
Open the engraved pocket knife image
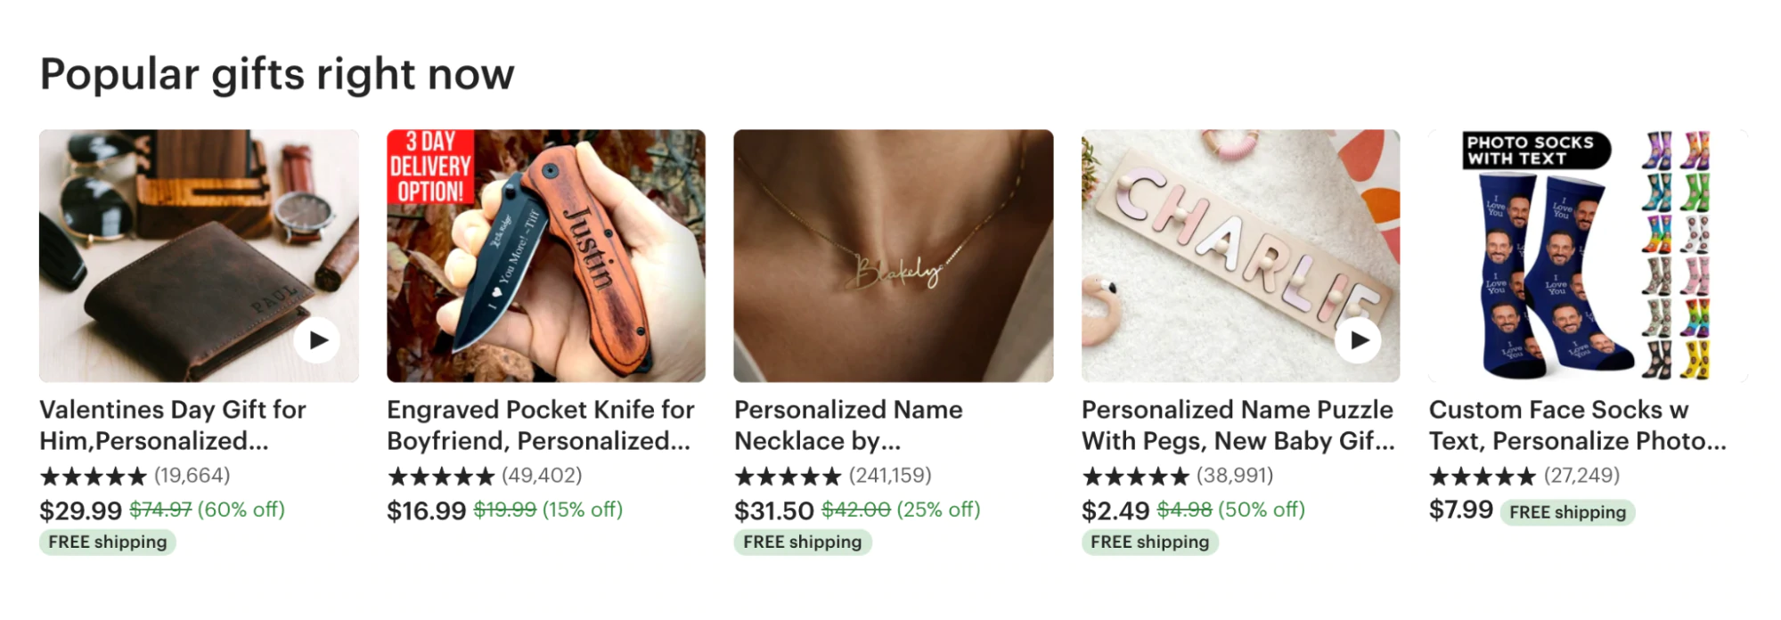(x=545, y=256)
